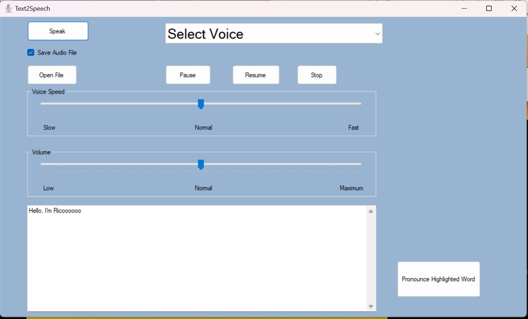Click the Speak button

[58, 31]
